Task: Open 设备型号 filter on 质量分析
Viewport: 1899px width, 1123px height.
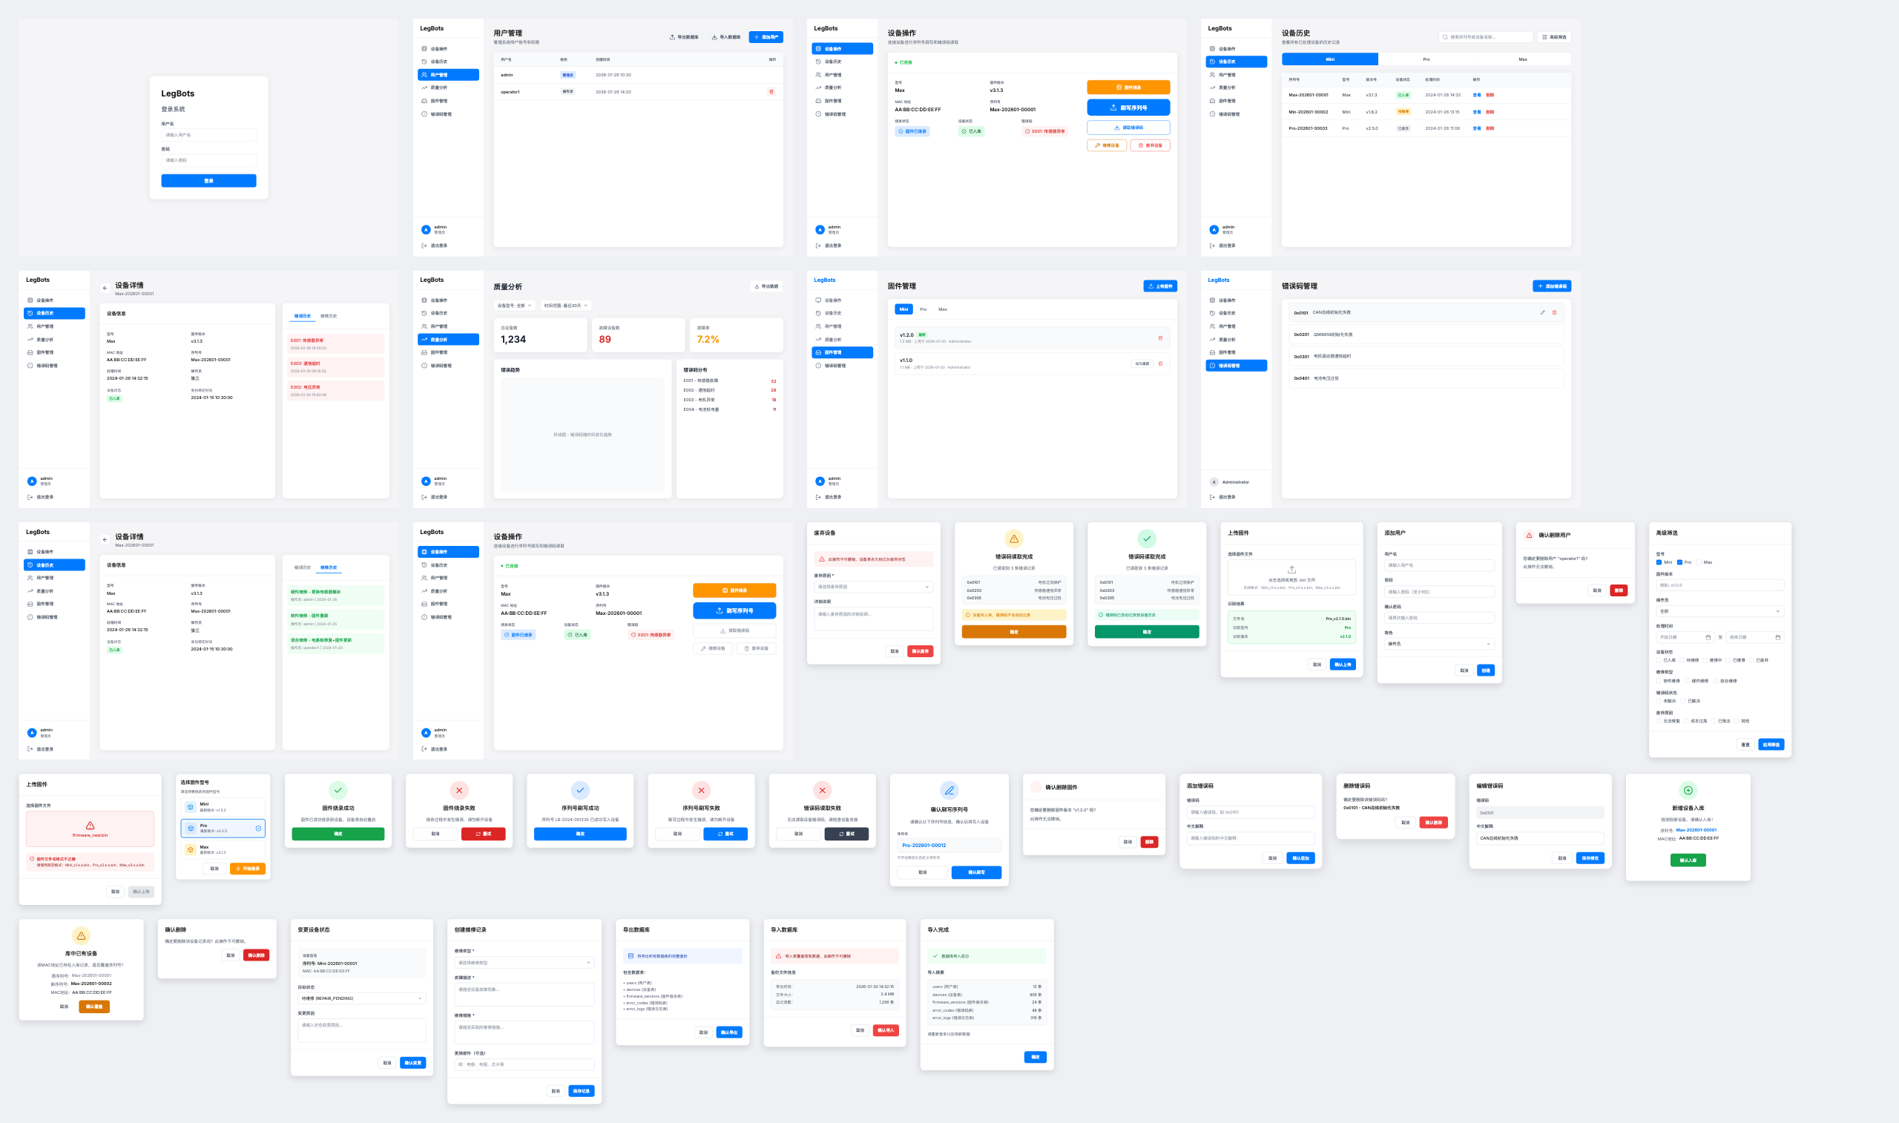Action: [514, 306]
